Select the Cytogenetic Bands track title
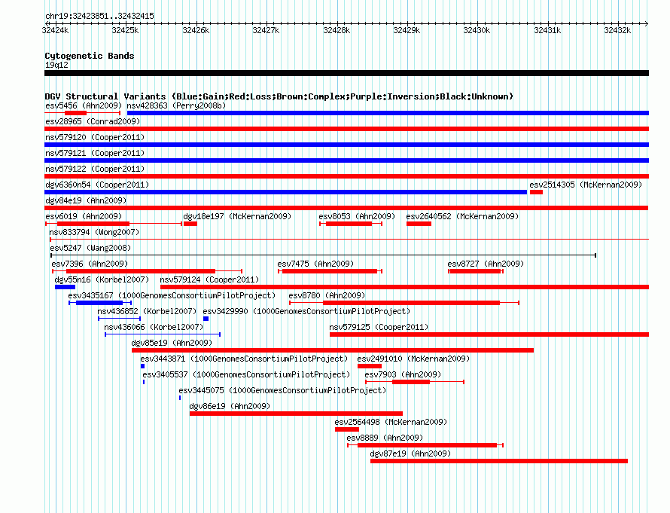Screen dimensions: 670x513 pyautogui.click(x=90, y=56)
